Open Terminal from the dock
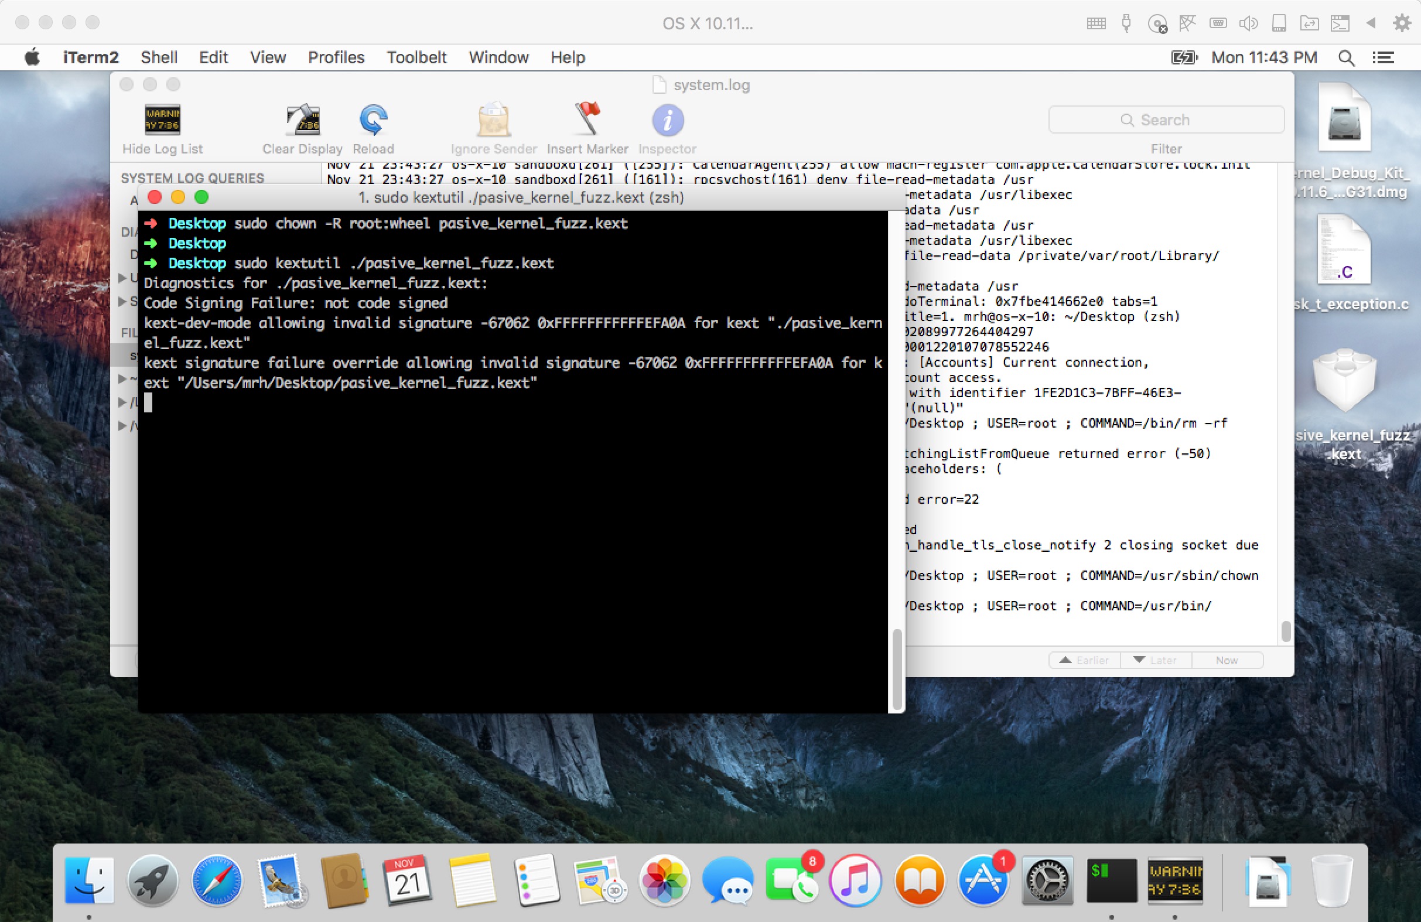This screenshot has width=1421, height=922. [x=1111, y=880]
